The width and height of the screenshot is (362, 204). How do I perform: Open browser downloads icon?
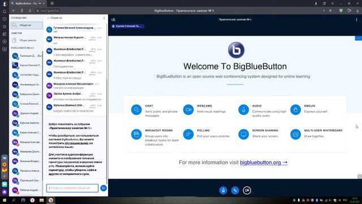[x=357, y=11]
